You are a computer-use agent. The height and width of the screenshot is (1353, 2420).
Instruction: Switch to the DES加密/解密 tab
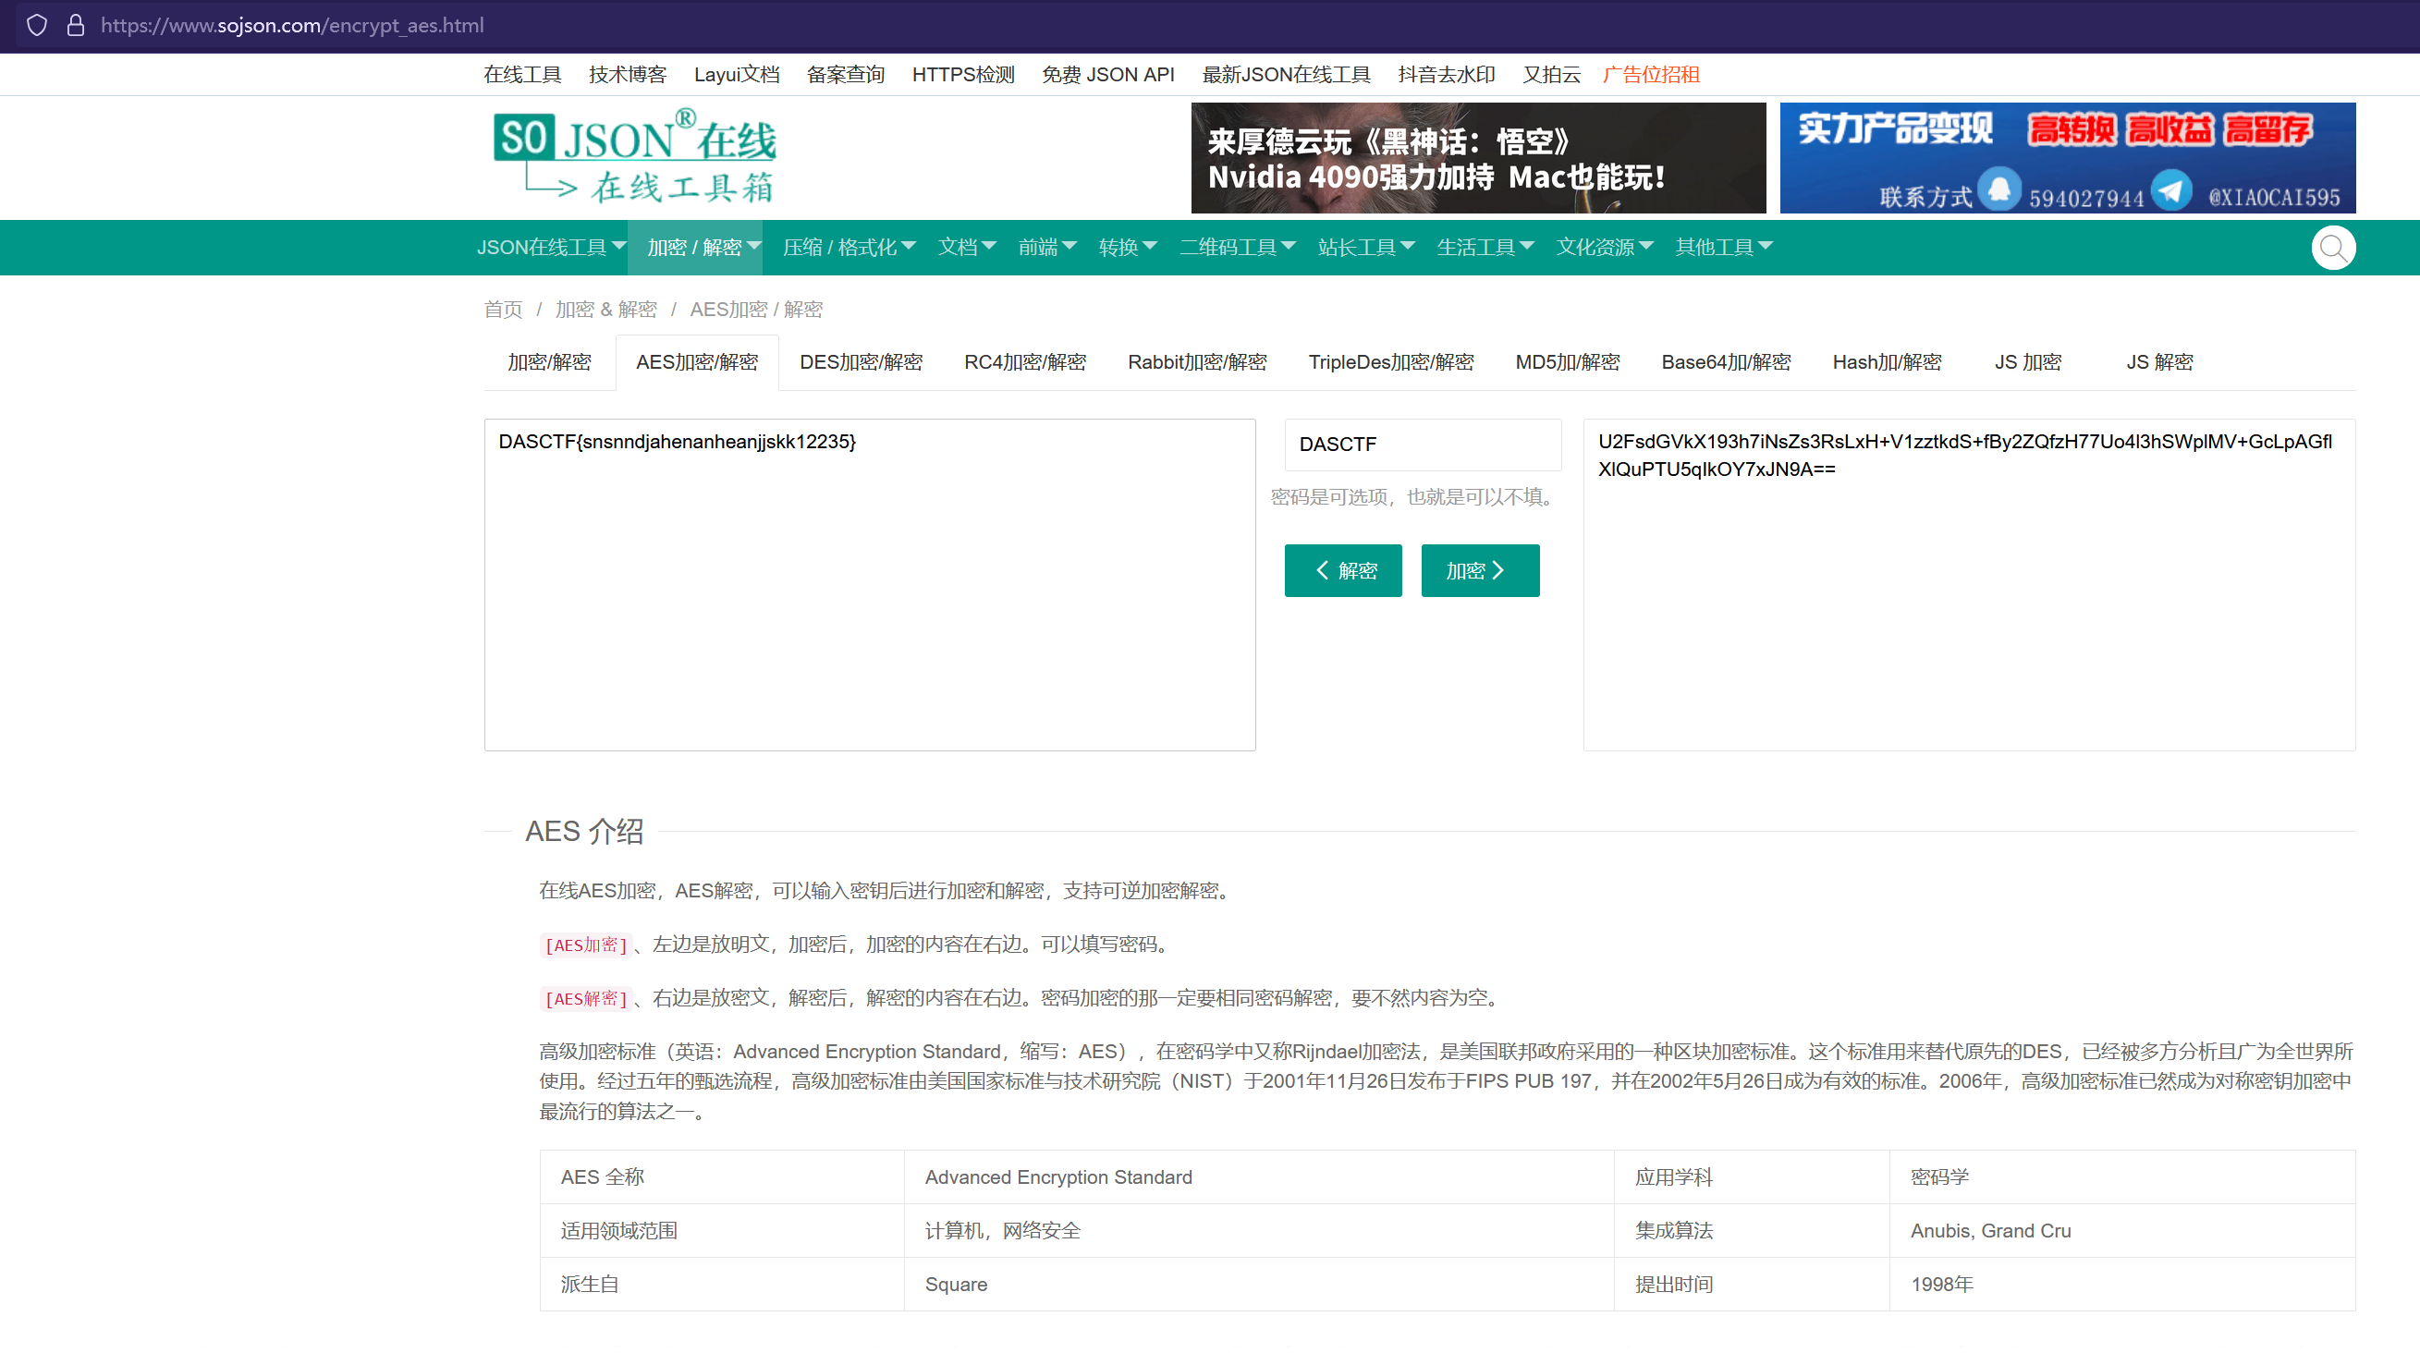[862, 362]
